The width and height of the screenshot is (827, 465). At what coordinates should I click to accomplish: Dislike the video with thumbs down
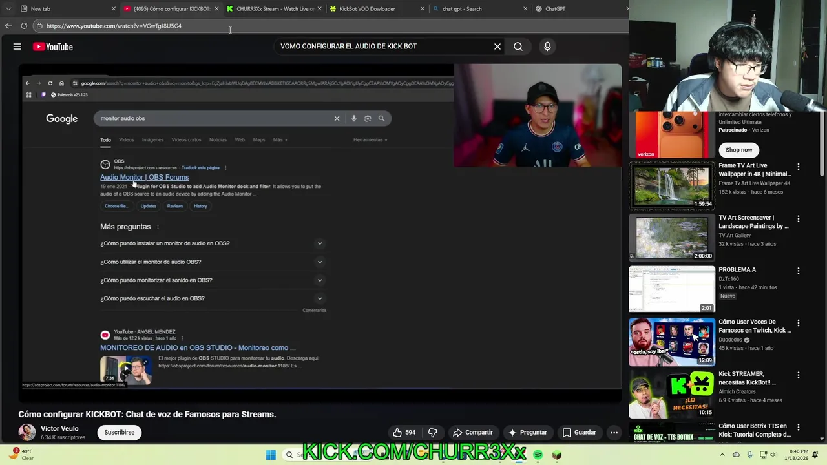click(x=433, y=432)
